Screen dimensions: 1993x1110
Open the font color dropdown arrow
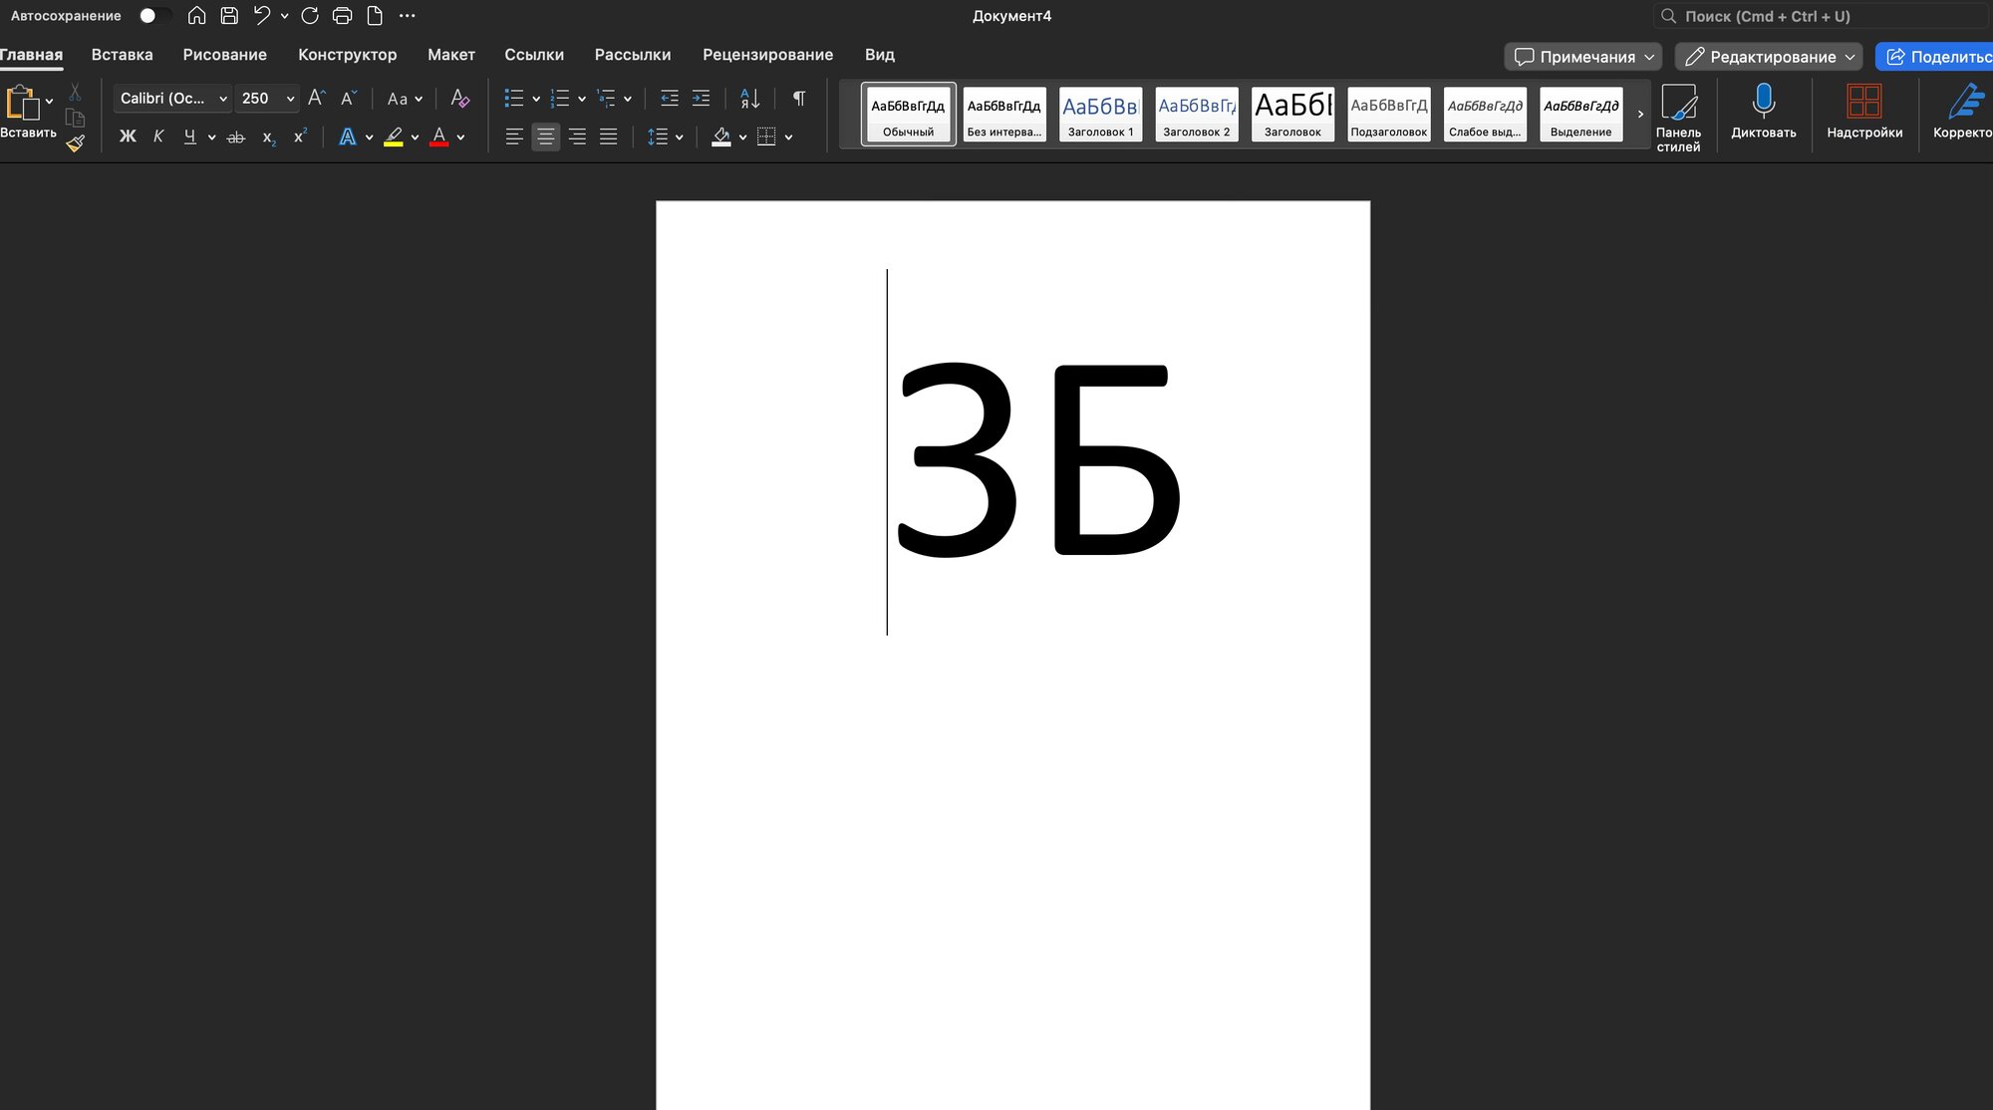(x=461, y=138)
